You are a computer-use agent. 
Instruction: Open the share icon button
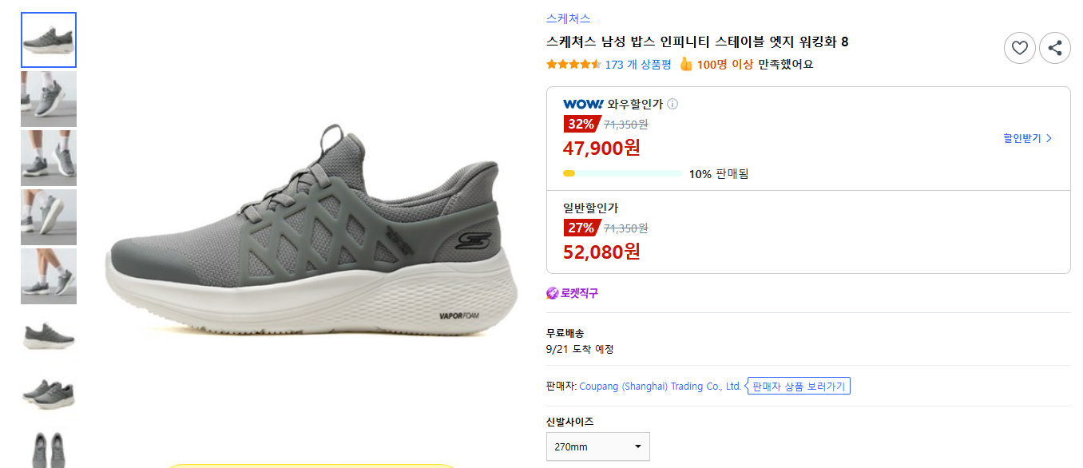point(1054,48)
